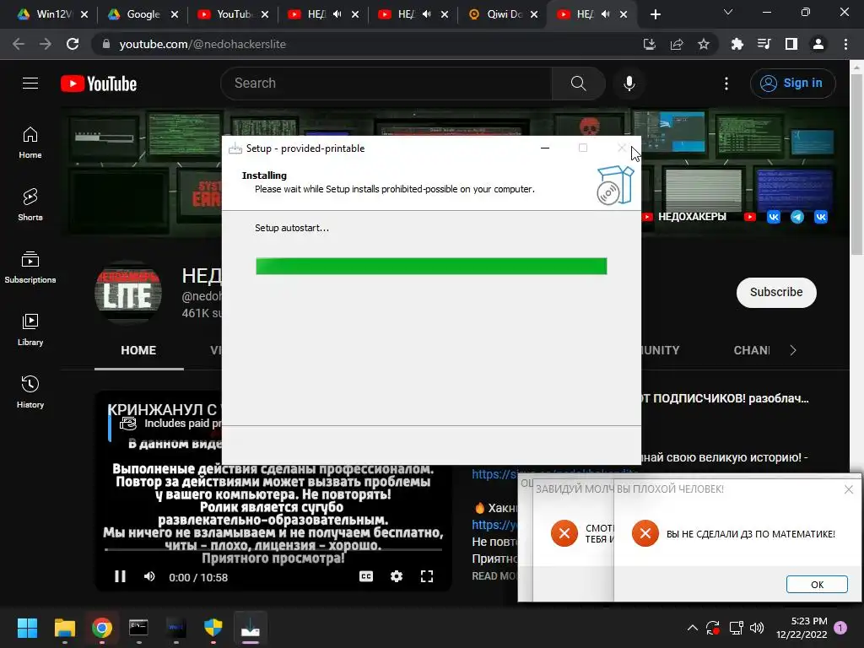
Task: Focus the YouTube Search field
Action: click(x=386, y=84)
